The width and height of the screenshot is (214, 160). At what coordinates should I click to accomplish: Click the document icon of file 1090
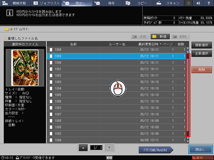click(51, 63)
